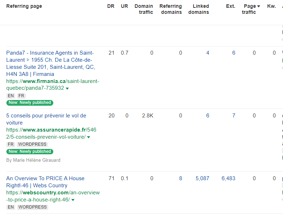Open 'An Overview To PRICE A House Right!-46' link
Screen dimensions: 283x216
(45, 182)
